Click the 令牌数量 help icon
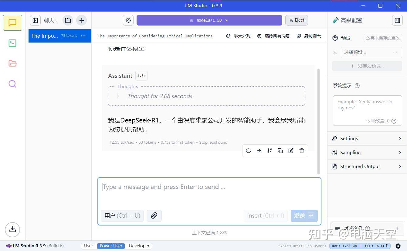The width and height of the screenshot is (407, 251). point(394,121)
